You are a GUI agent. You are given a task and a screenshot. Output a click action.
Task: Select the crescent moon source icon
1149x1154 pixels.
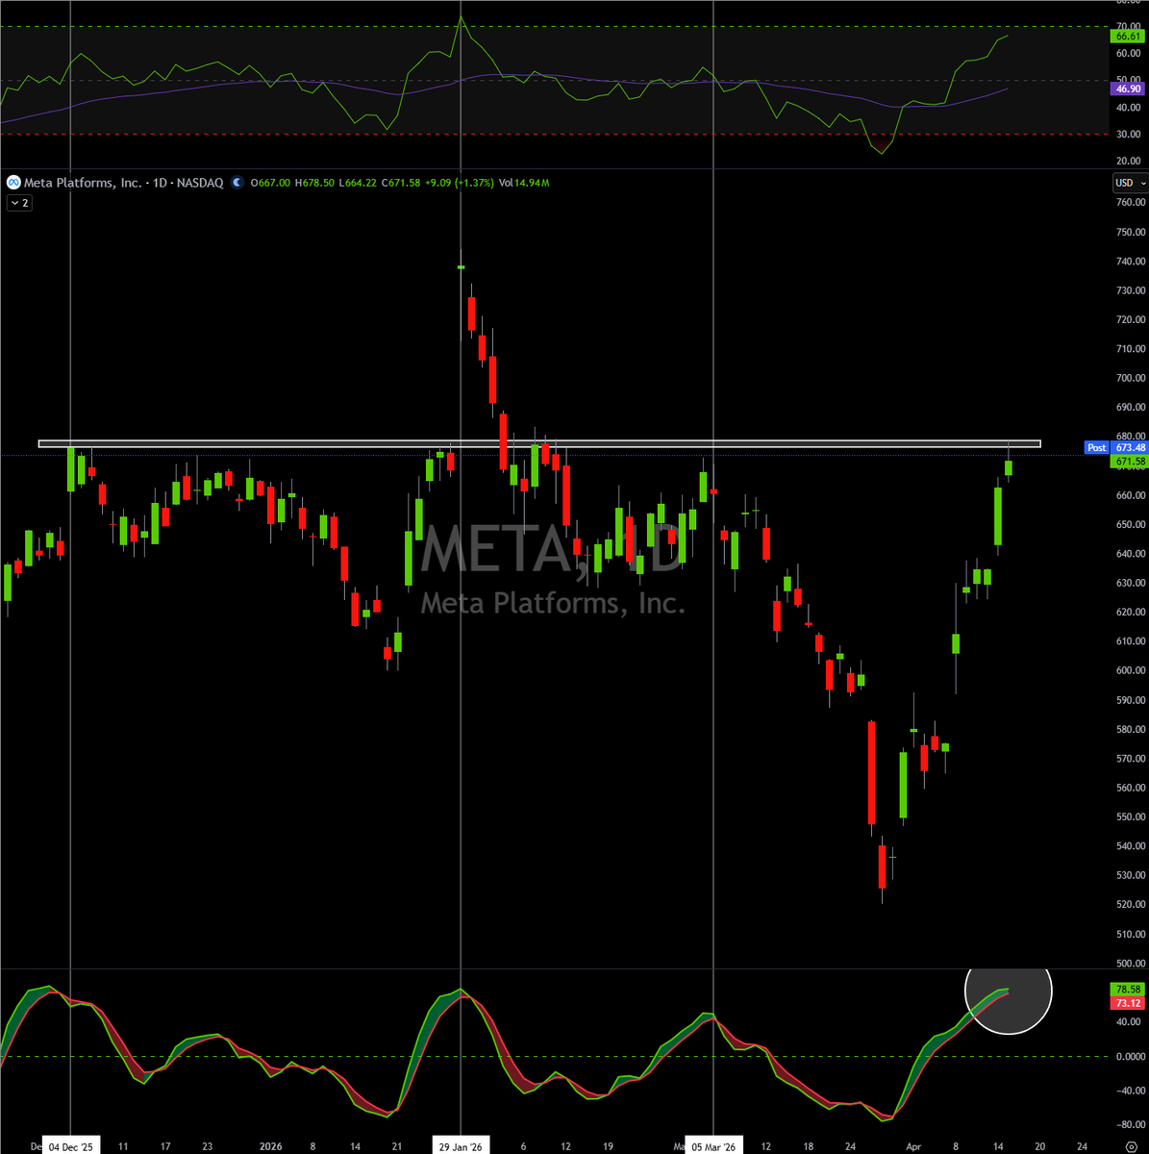[237, 183]
